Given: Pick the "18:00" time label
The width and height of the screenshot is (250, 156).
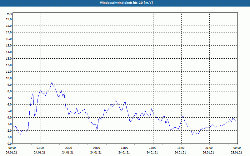Looking at the screenshot, I should 181,148.
